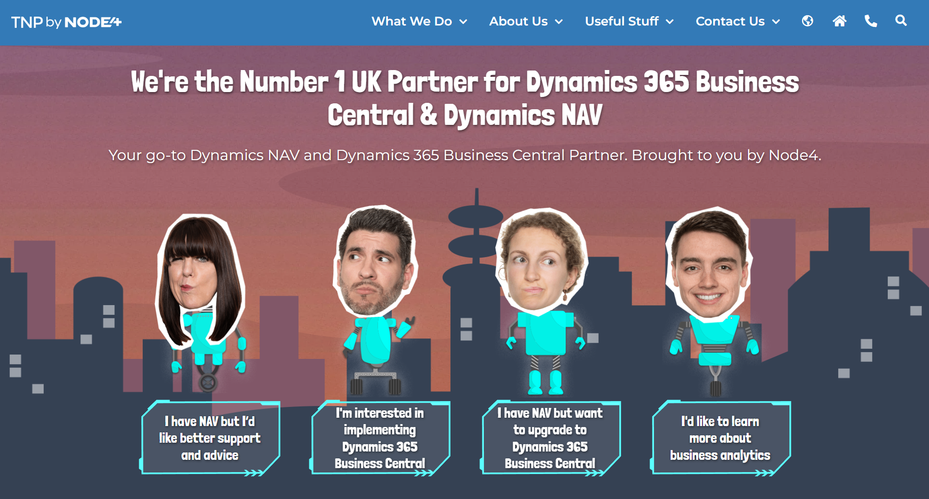Expand the chevron beside What We Do

pyautogui.click(x=463, y=22)
